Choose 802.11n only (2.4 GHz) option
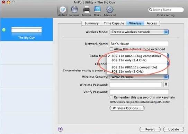Image resolution: width=188 pixels, height=134 pixels. (137, 60)
